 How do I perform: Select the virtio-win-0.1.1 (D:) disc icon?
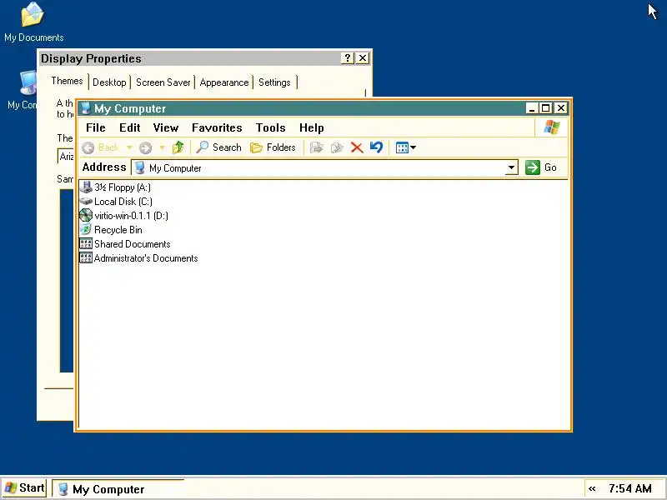pyautogui.click(x=86, y=216)
